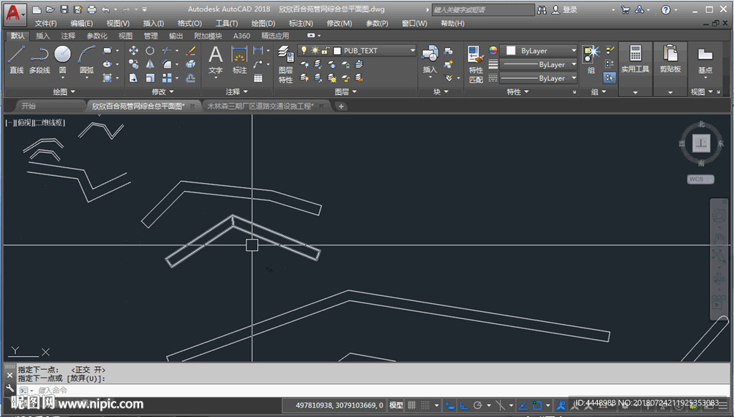
Task: Open the 剪贴板 clipboard panel
Action: [670, 60]
